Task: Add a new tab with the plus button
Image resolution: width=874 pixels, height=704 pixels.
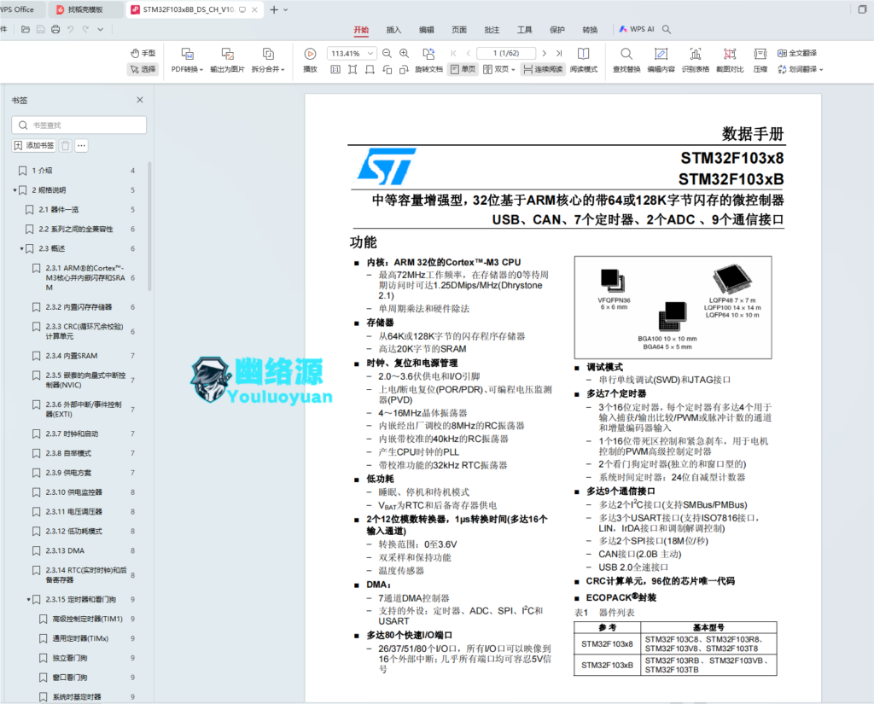Action: [274, 10]
